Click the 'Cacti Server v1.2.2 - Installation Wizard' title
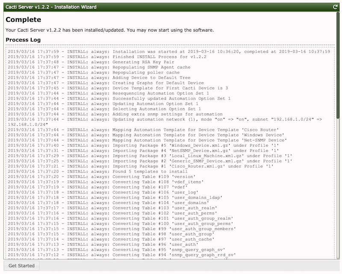342x274 pixels. point(51,7)
